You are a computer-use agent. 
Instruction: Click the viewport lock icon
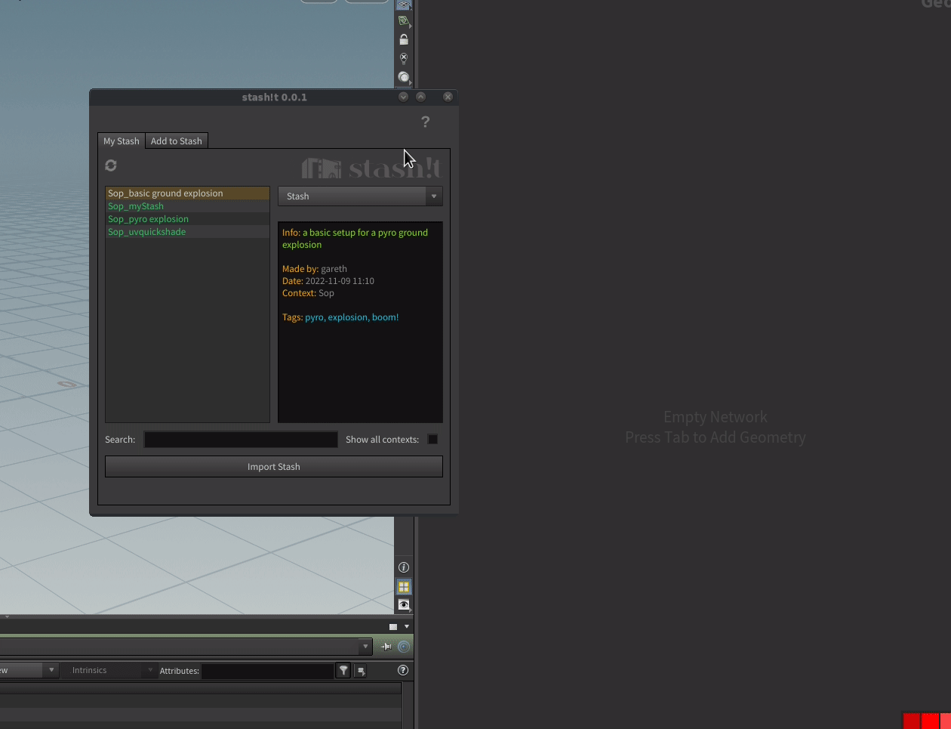coord(404,40)
